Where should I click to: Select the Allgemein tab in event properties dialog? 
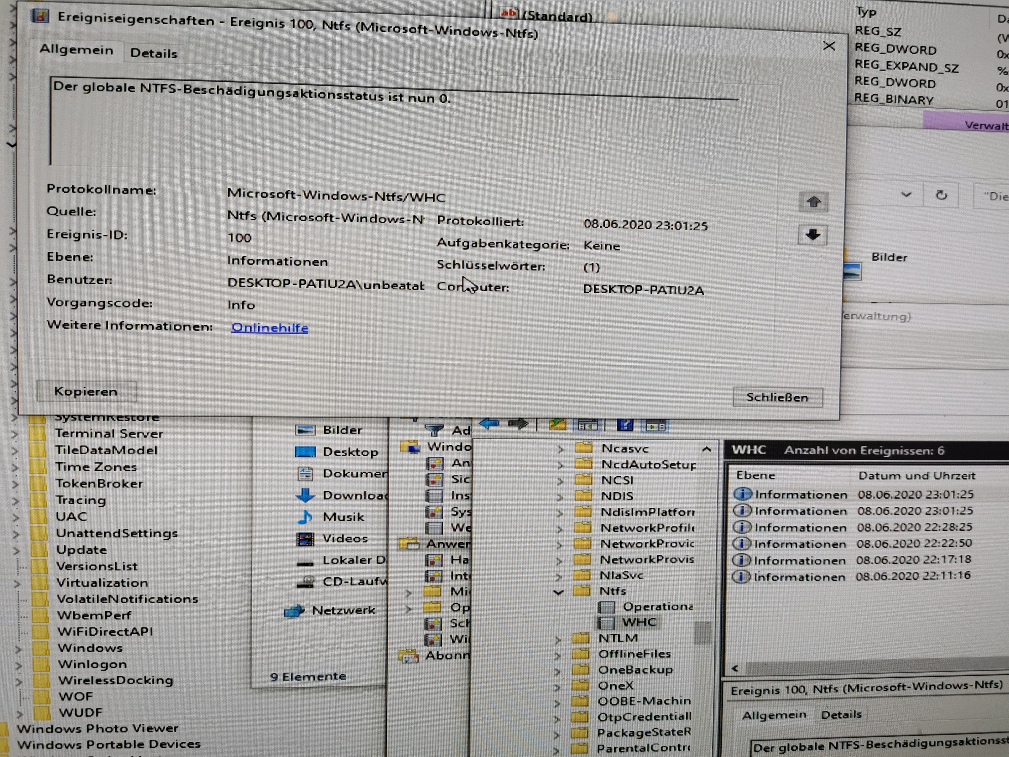[x=76, y=50]
